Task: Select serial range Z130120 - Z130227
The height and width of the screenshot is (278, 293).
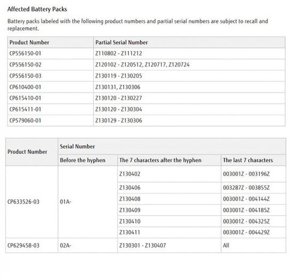Action: coord(119,98)
